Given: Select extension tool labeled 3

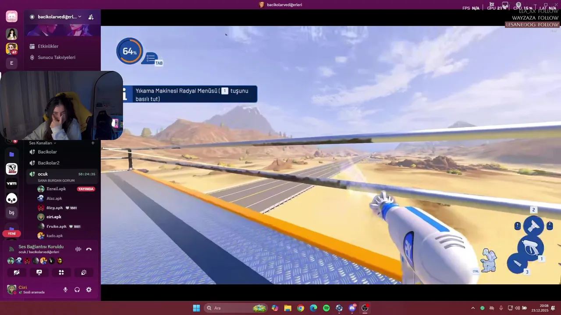Looking at the screenshot, I should (x=517, y=263).
